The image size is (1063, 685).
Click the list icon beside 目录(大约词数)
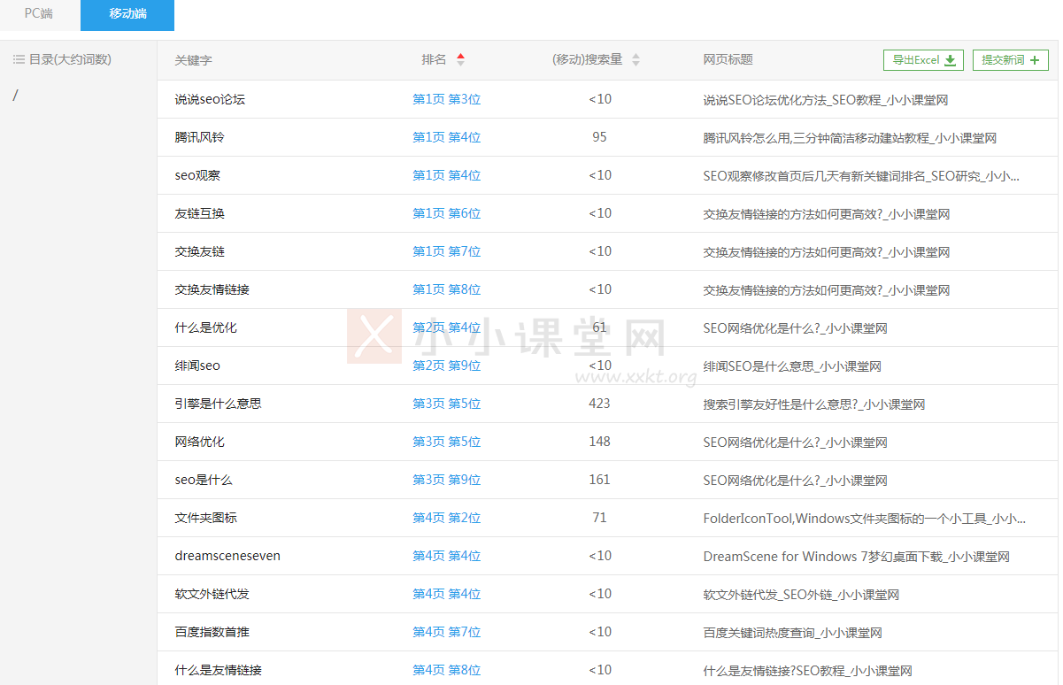pos(19,59)
